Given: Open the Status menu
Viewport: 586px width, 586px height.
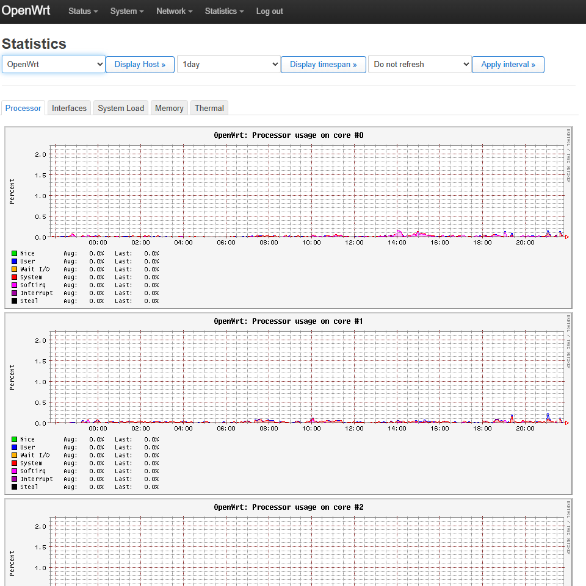Looking at the screenshot, I should 82,12.
